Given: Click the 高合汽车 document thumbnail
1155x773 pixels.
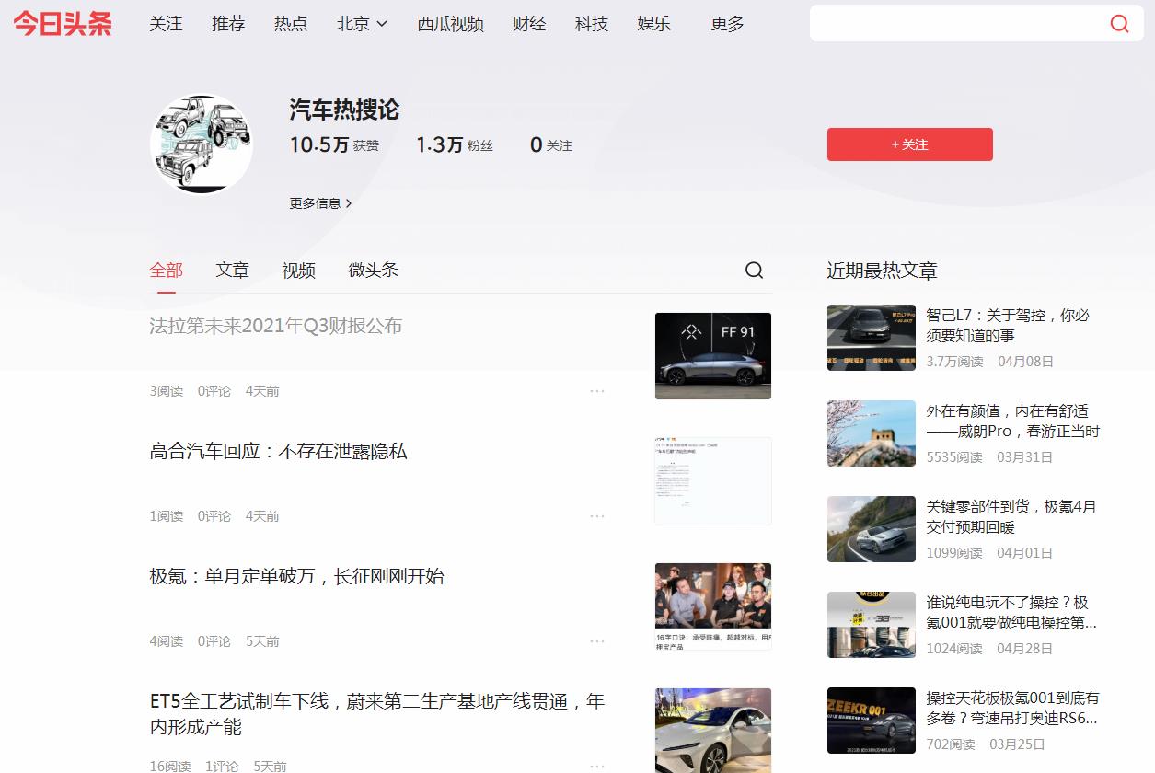Looking at the screenshot, I should [713, 481].
